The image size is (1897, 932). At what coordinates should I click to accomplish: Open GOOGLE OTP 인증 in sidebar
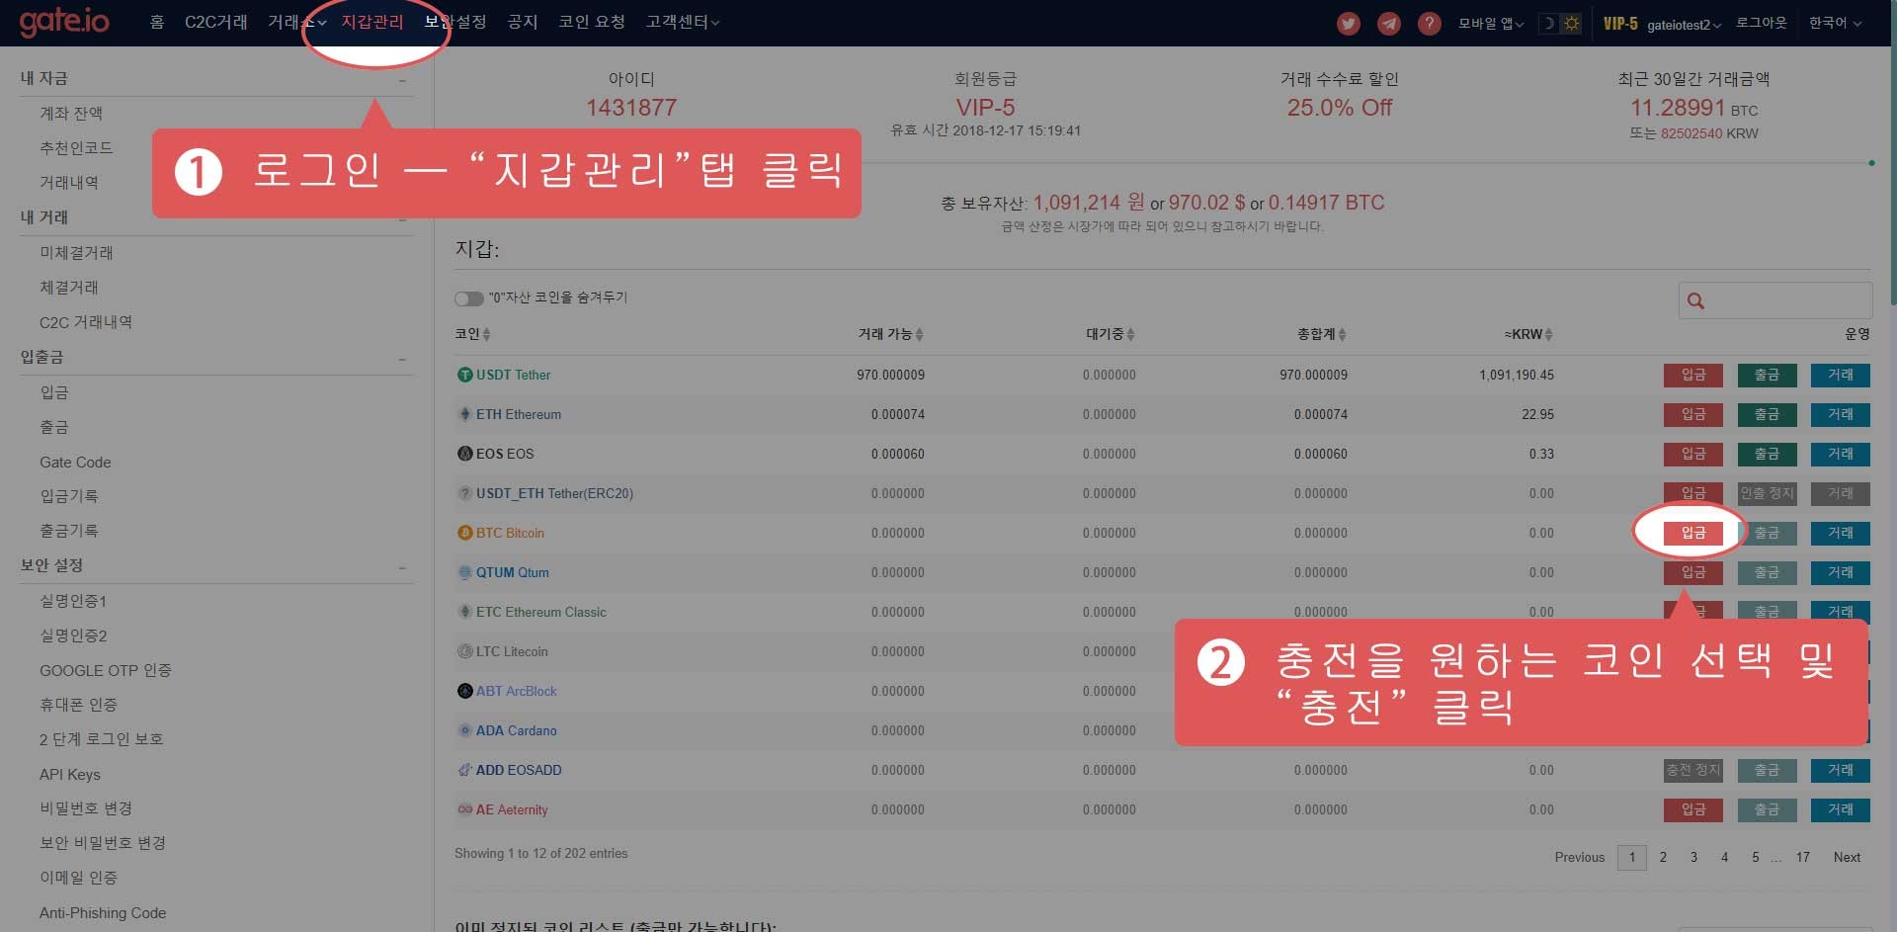coord(106,670)
